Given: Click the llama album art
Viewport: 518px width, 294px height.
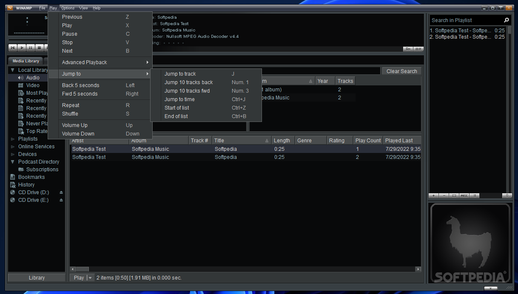Looking at the screenshot, I should pyautogui.click(x=470, y=243).
